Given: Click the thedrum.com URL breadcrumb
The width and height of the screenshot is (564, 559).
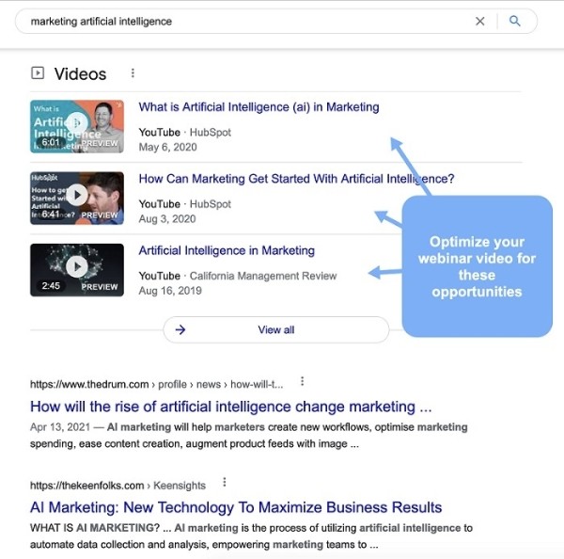Looking at the screenshot, I should point(156,384).
